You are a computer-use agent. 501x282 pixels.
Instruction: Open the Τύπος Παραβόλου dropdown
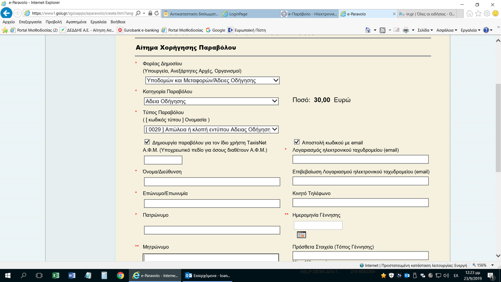pos(211,129)
